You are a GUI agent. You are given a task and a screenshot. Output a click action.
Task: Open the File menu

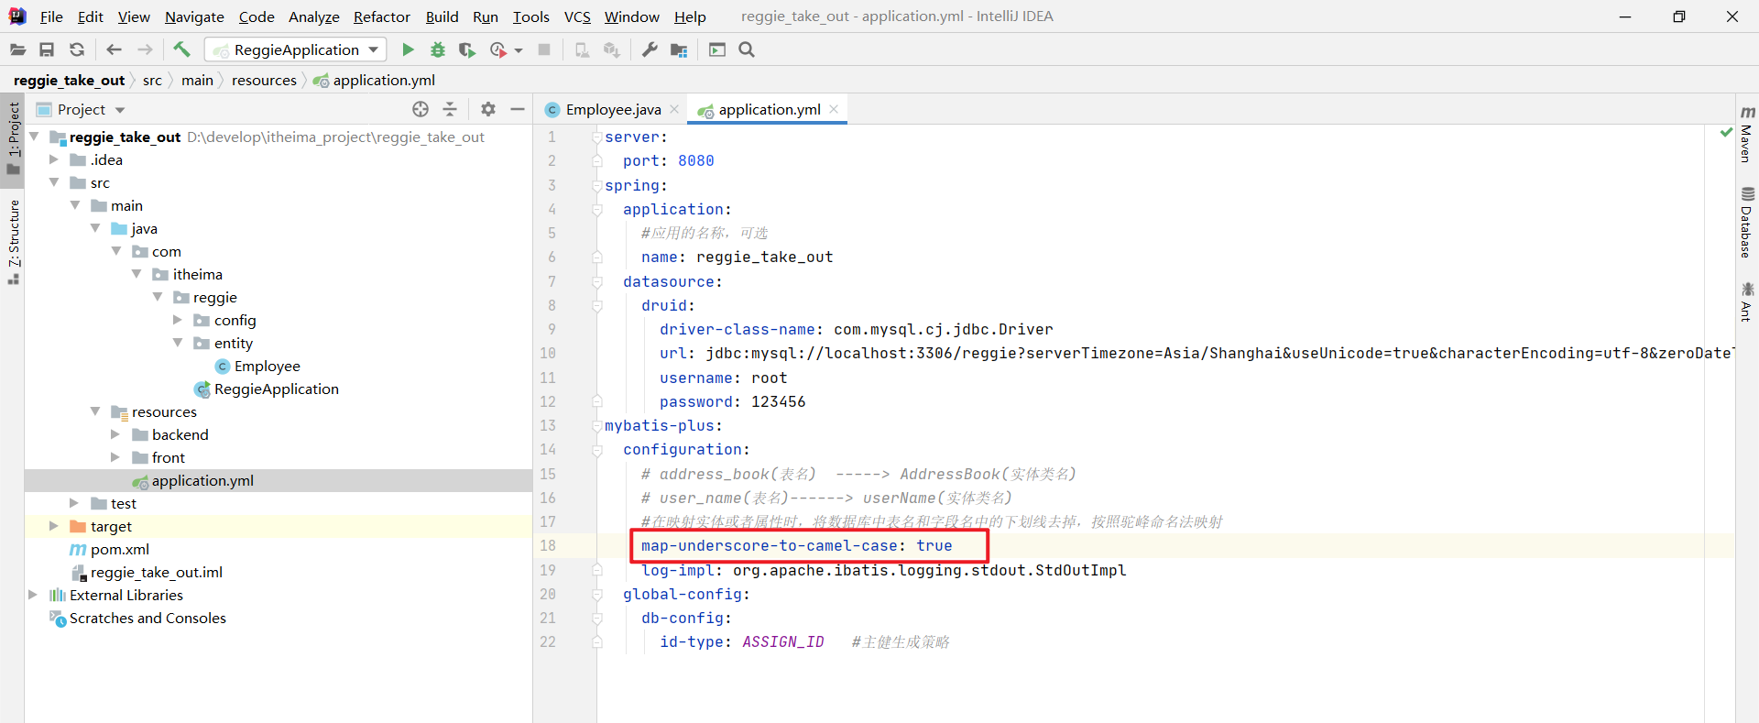click(x=51, y=16)
